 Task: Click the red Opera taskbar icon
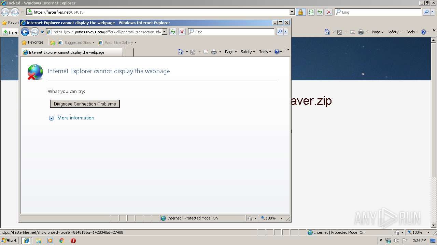point(73,241)
